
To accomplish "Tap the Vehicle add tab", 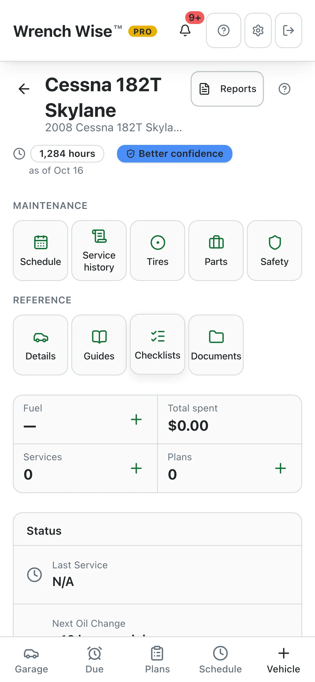I will point(283,660).
